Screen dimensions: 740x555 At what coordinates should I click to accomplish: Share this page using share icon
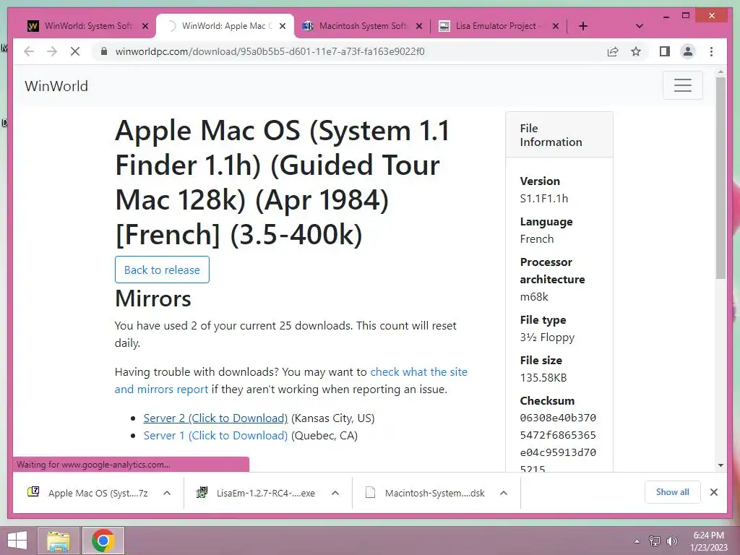pyautogui.click(x=613, y=51)
